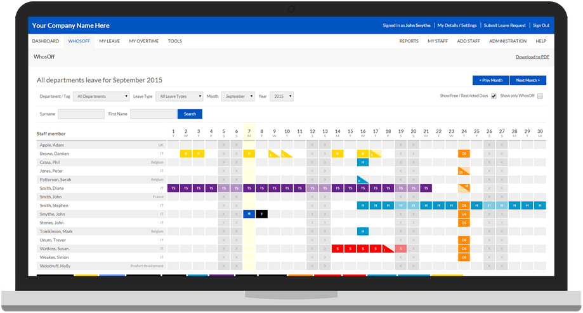Open Jones, Peter's half-day OS cell on day 24
The height and width of the screenshot is (313, 583).
point(464,171)
